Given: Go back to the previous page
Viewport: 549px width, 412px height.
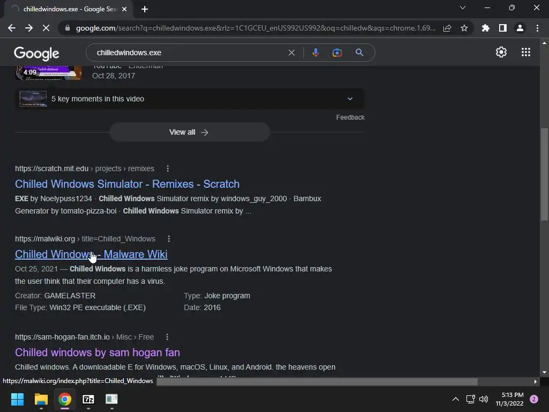Looking at the screenshot, I should tap(12, 28).
